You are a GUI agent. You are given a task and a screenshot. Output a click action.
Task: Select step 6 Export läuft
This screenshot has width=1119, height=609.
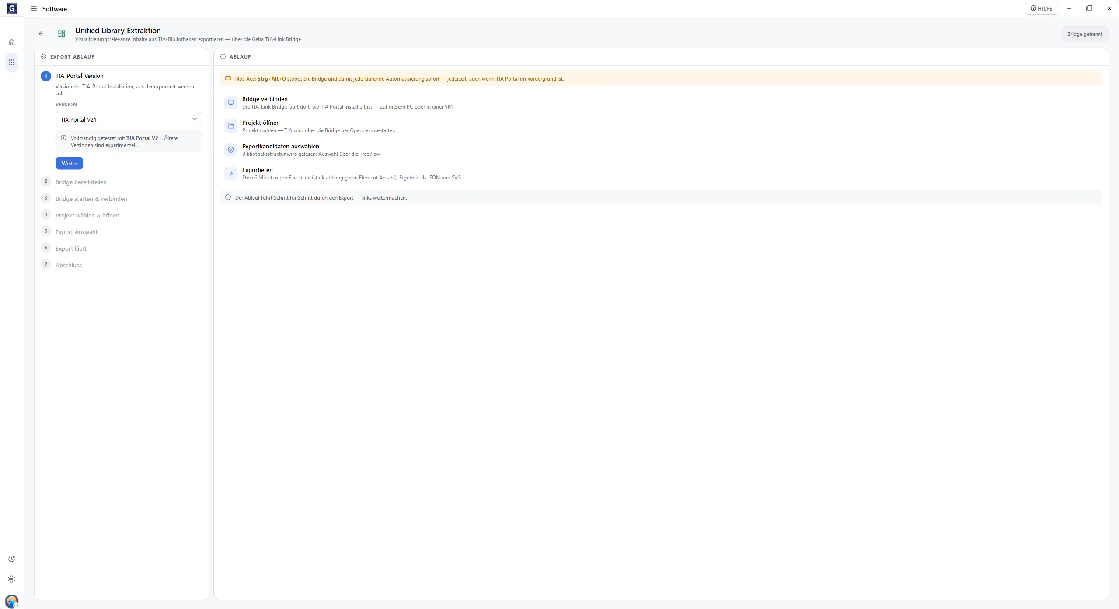pyautogui.click(x=64, y=248)
